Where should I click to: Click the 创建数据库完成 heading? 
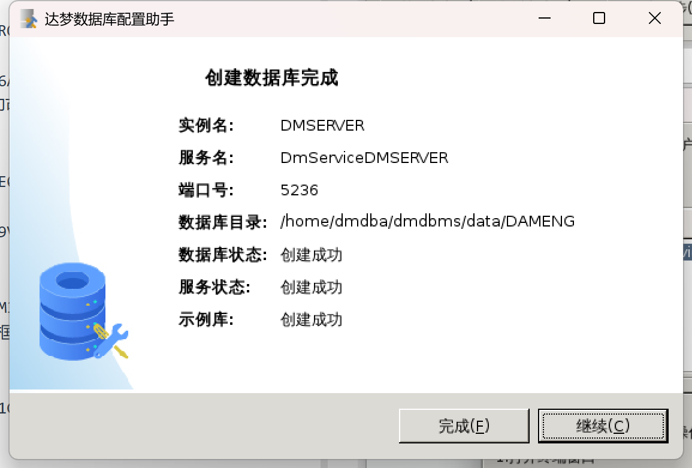(271, 78)
